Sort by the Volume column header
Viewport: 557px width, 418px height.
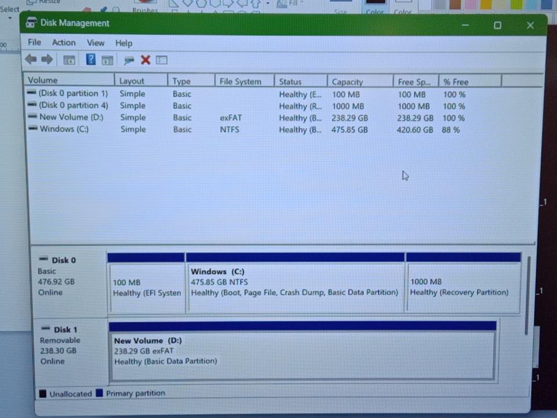[69, 80]
